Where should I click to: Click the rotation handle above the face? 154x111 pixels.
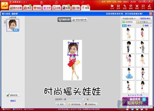coord(73,41)
